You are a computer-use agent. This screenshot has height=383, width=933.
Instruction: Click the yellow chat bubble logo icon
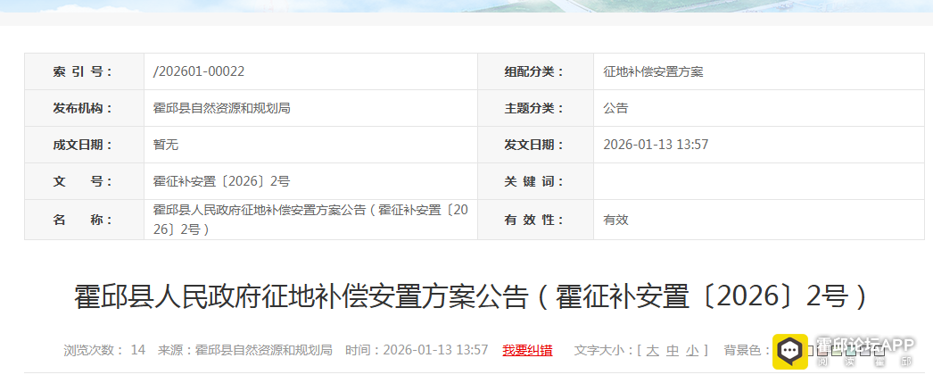(790, 352)
